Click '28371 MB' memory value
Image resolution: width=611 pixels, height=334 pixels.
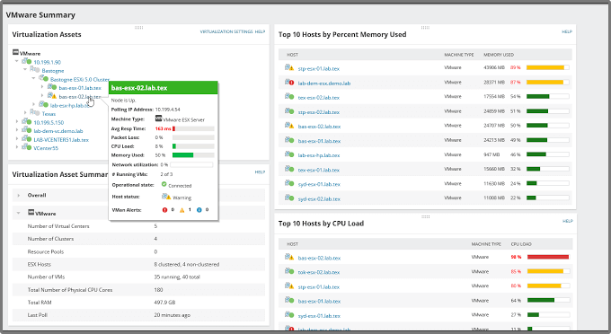494,82
